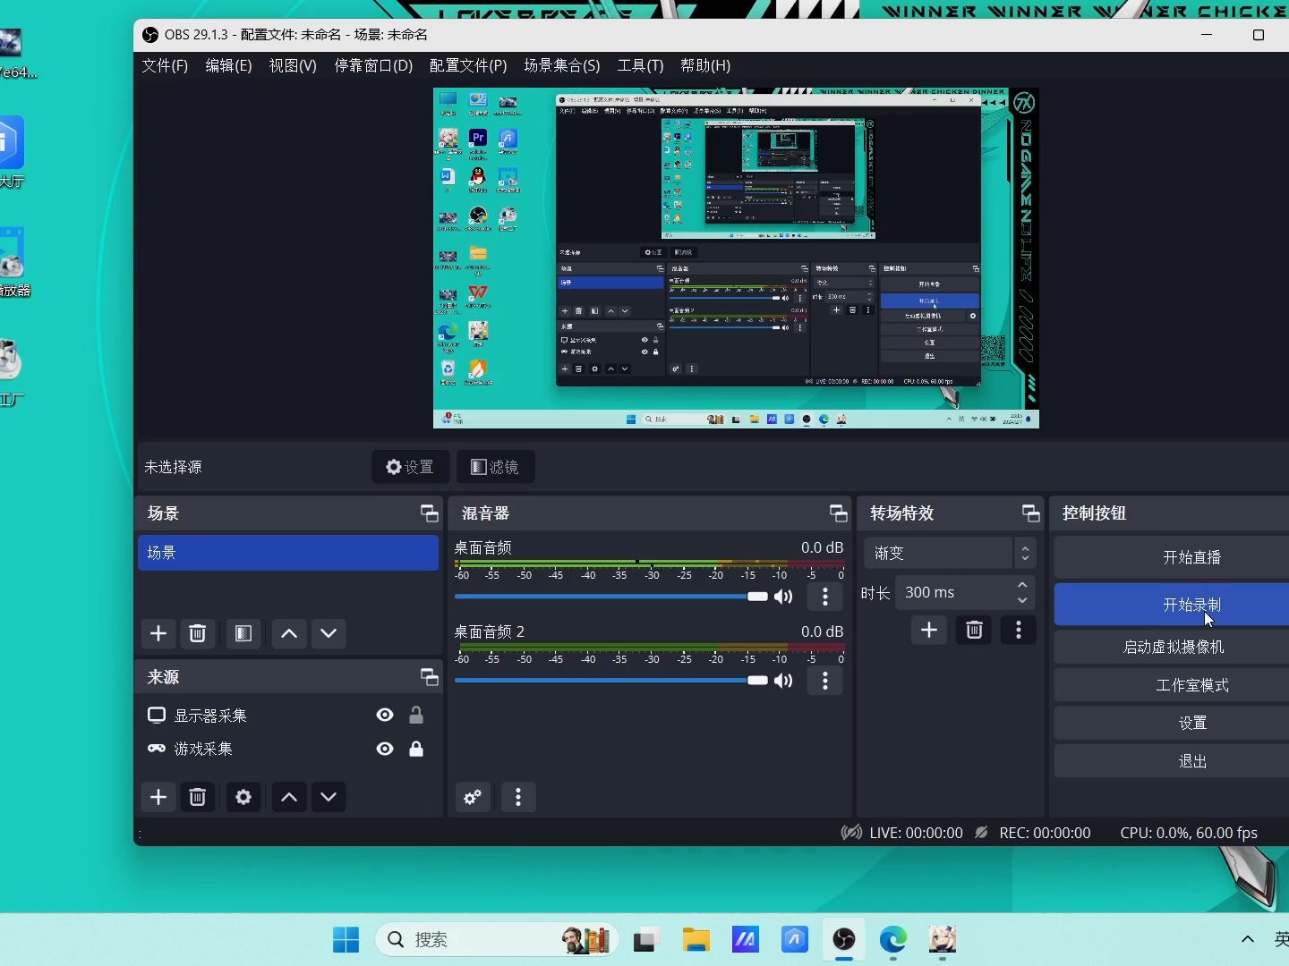Launch Microsoft Edge from the taskbar

point(892,939)
